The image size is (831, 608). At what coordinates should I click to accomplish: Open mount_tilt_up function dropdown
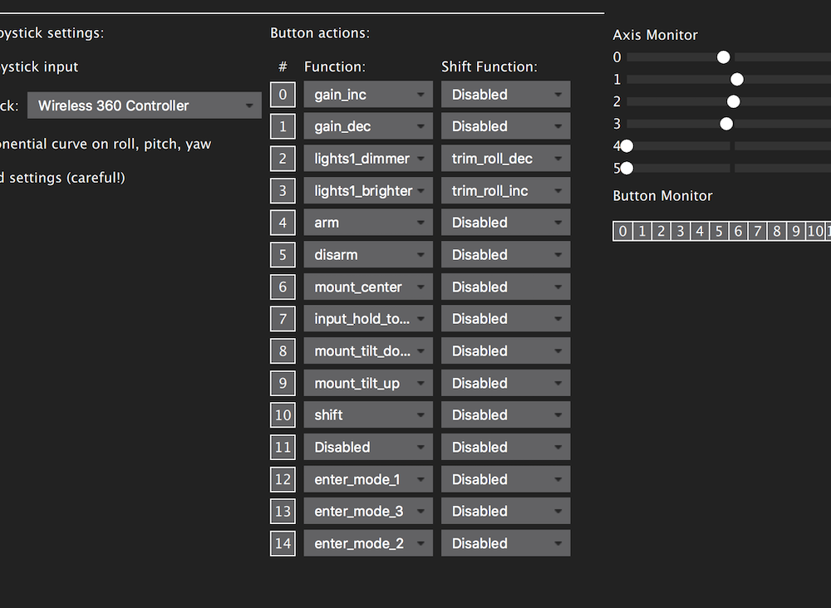[x=368, y=383]
